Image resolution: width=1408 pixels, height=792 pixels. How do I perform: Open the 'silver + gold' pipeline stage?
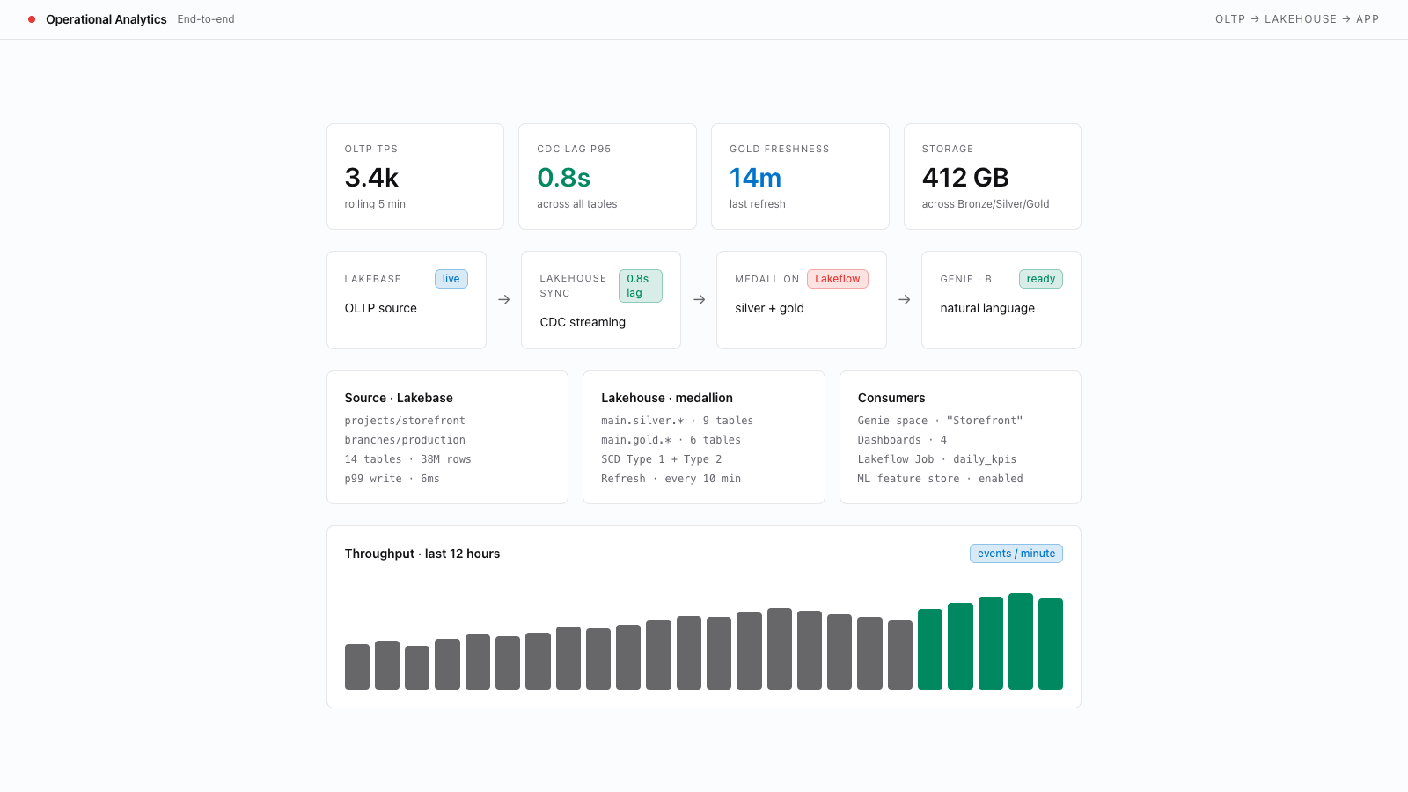click(x=802, y=300)
